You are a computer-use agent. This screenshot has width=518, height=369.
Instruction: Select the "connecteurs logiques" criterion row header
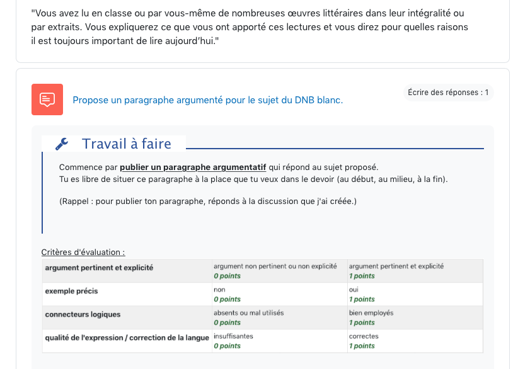click(83, 314)
